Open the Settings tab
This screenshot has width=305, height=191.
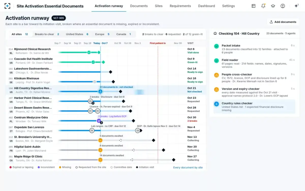point(228,6)
